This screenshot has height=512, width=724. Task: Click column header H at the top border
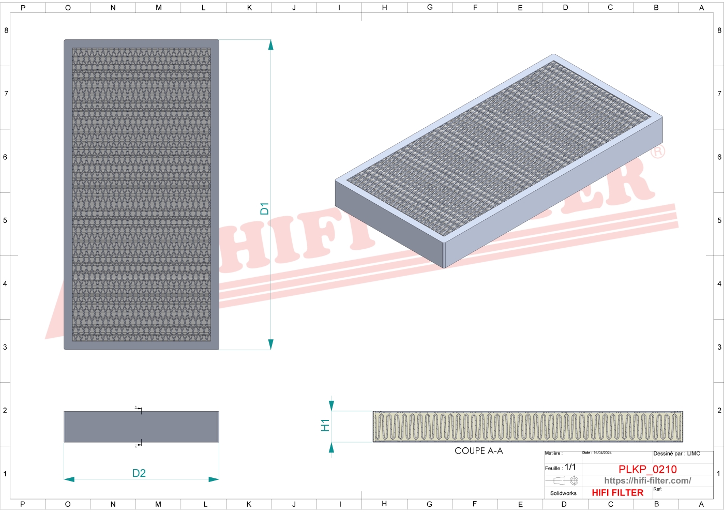pyautogui.click(x=384, y=7)
